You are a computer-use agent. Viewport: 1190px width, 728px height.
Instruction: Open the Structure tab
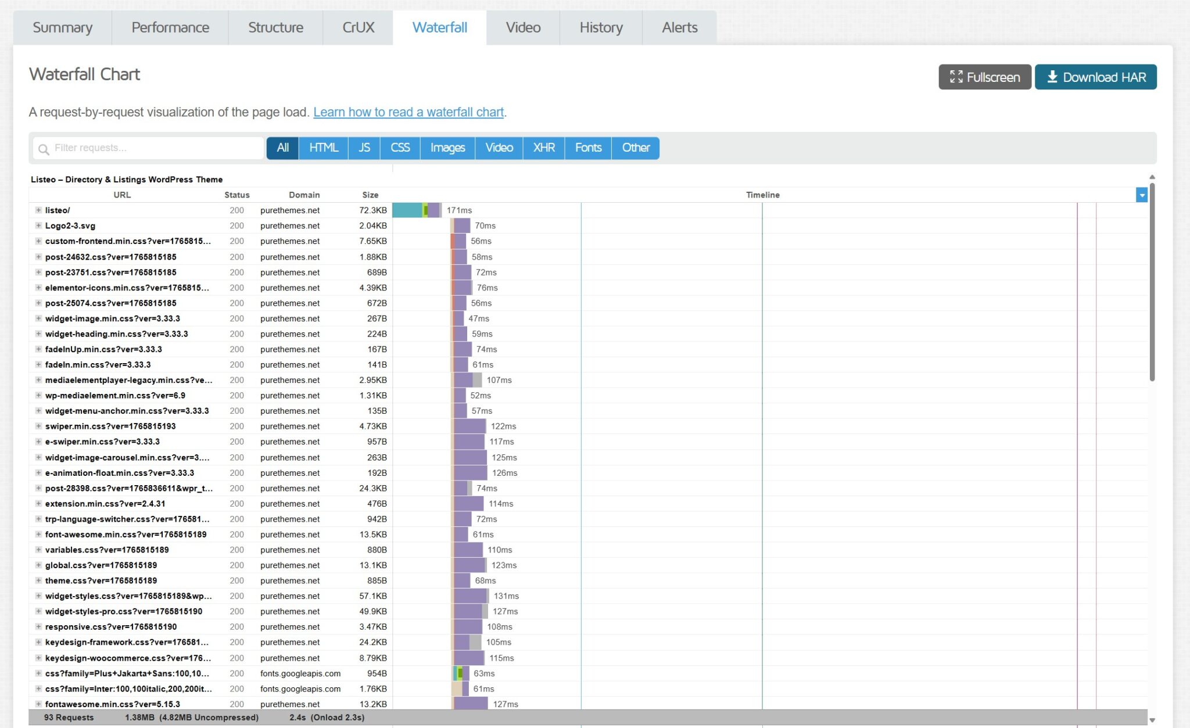tap(275, 27)
